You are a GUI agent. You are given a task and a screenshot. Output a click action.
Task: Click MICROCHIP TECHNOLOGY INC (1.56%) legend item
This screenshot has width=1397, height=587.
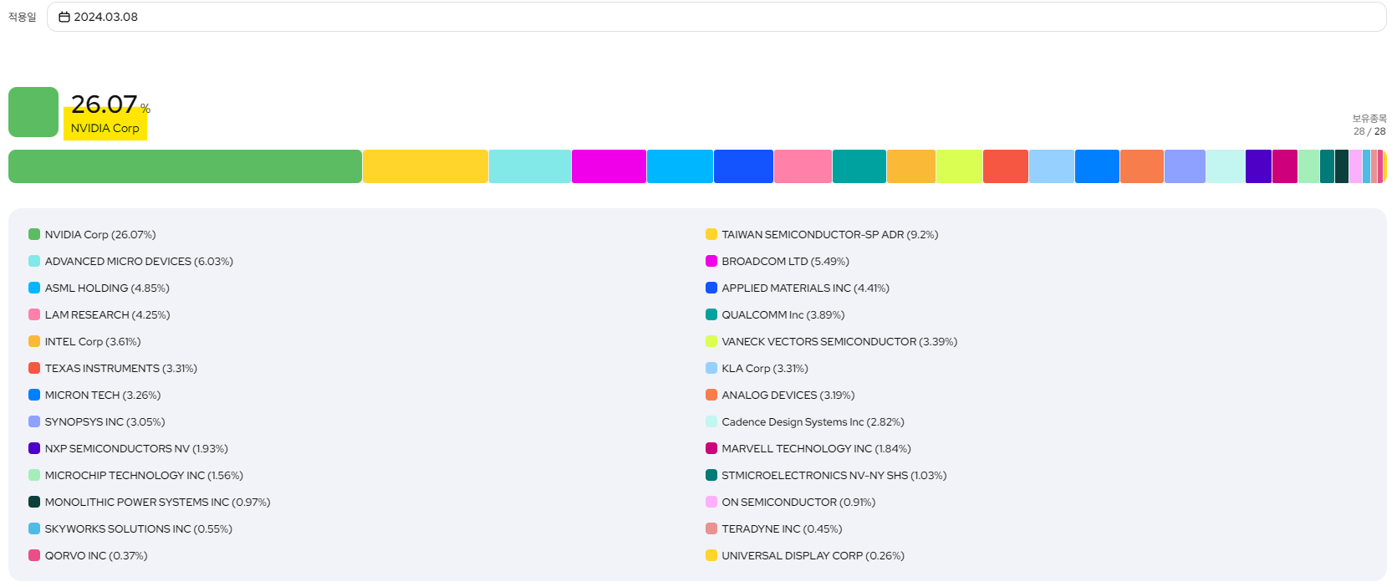[135, 476]
